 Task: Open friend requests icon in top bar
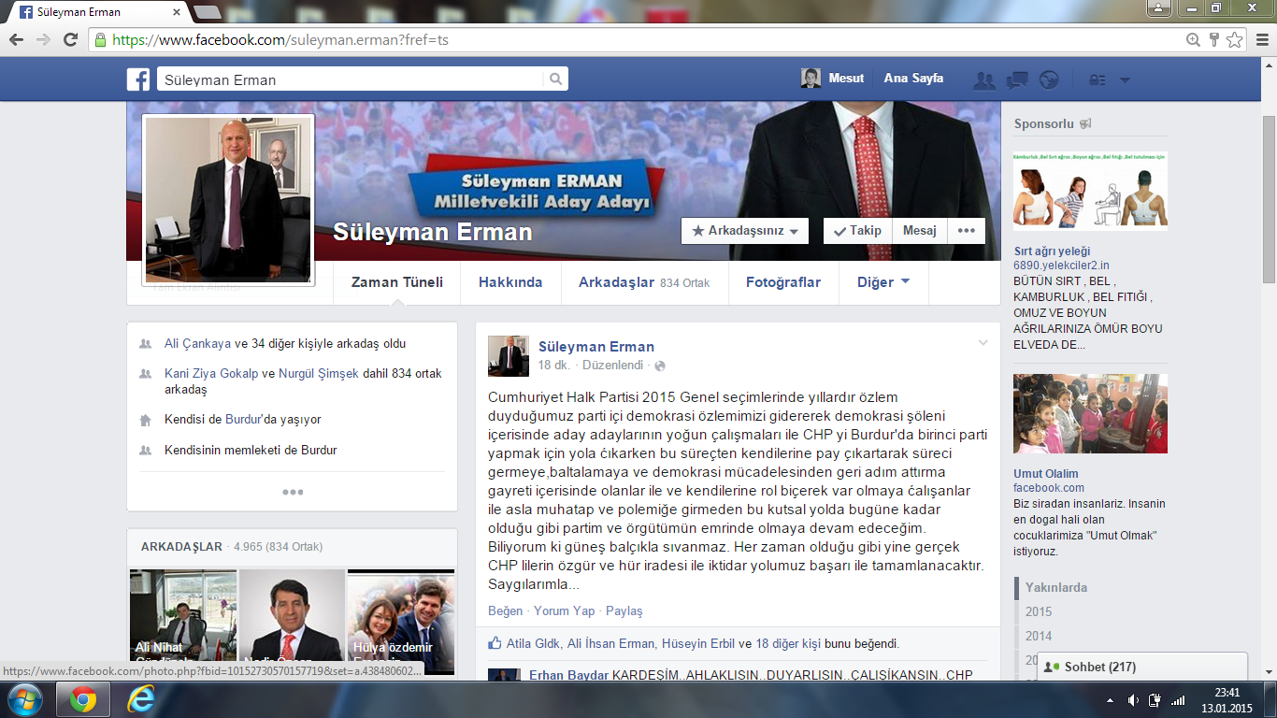[983, 80]
